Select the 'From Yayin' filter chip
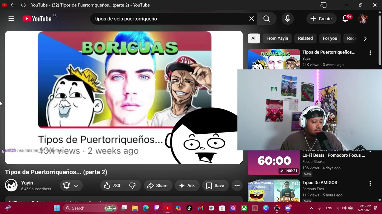382x214 pixels. point(277,38)
